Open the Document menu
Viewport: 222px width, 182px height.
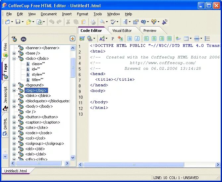tap(49, 14)
